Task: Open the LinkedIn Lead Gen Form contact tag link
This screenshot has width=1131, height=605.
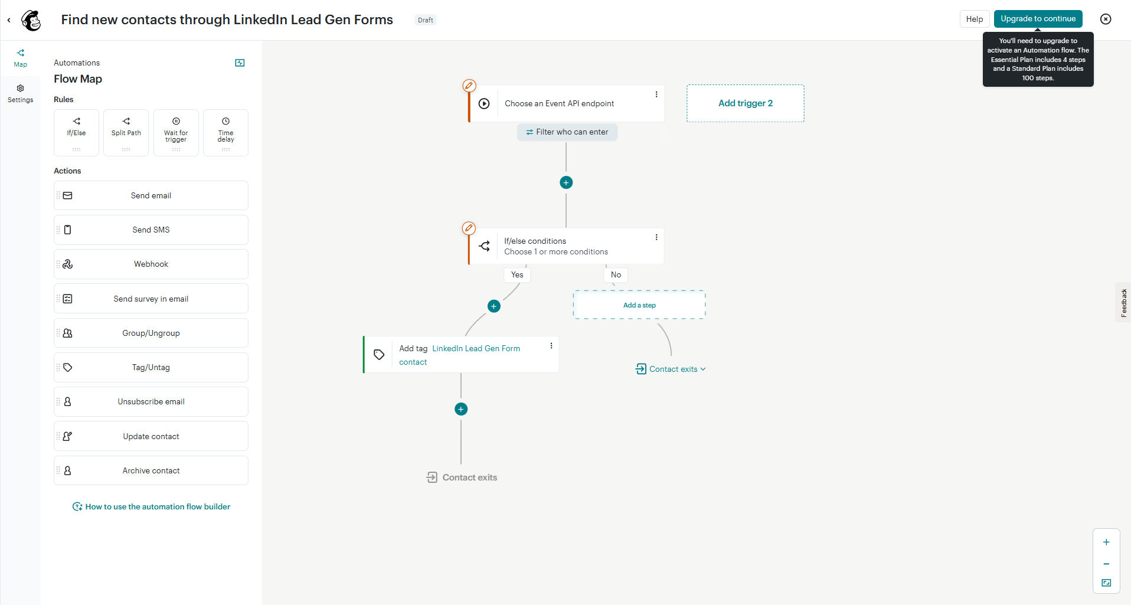Action: (460, 355)
